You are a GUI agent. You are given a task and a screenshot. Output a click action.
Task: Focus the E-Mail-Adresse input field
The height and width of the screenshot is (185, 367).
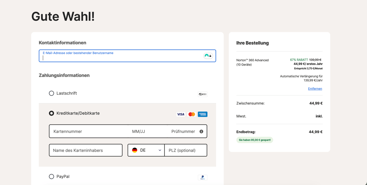[127, 56]
